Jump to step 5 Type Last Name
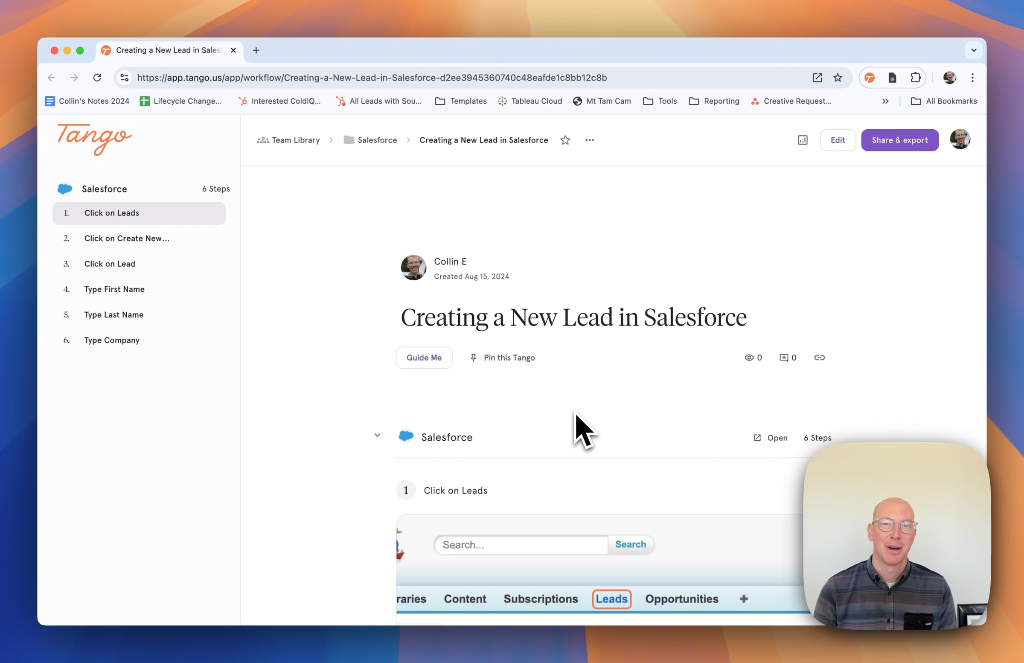This screenshot has width=1024, height=663. click(139, 314)
